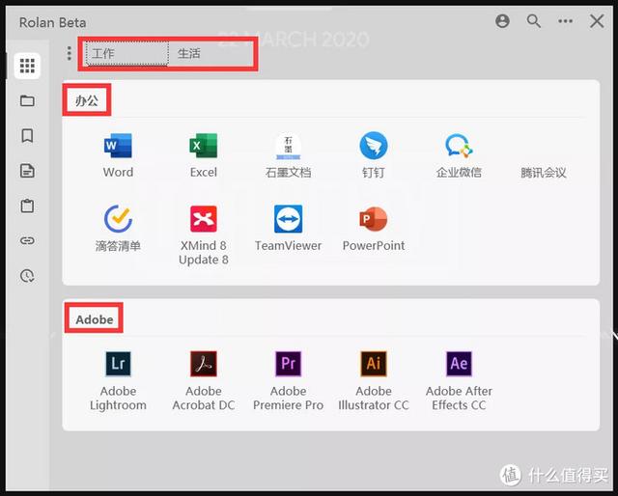618x496 pixels.
Task: Launch TeamViewer
Action: 288,229
